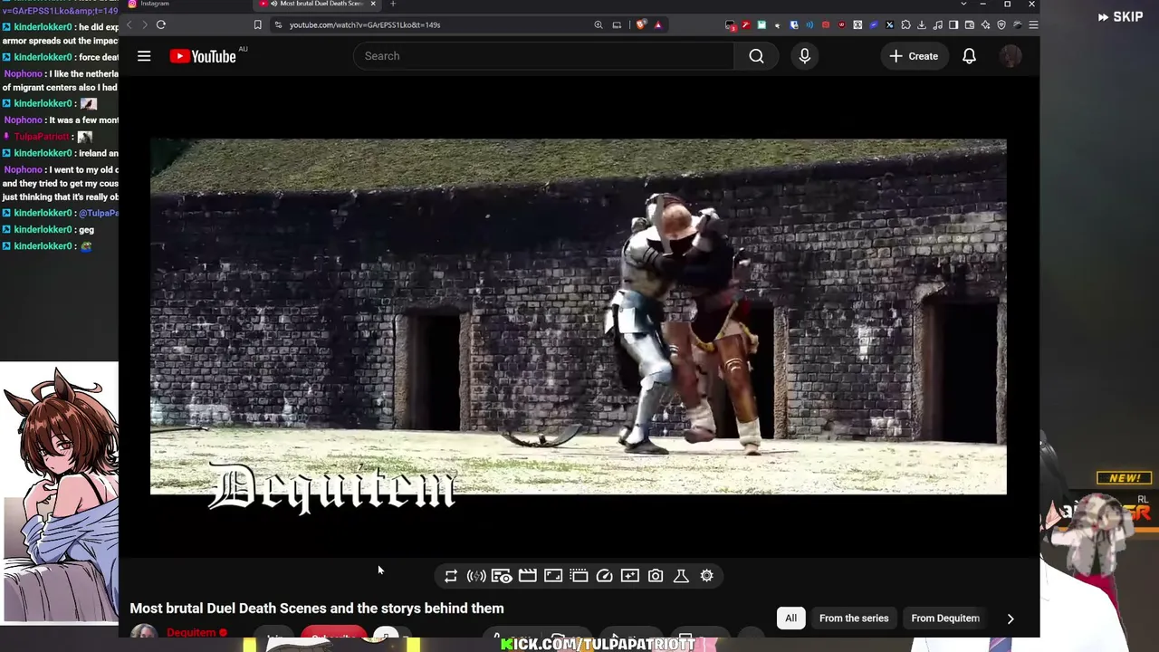Click the dashed-top window icon under the player
Screen dimensions: 1159x652
tap(579, 576)
